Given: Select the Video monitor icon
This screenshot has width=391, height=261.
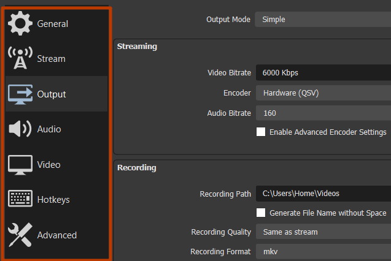Looking at the screenshot, I should point(20,165).
